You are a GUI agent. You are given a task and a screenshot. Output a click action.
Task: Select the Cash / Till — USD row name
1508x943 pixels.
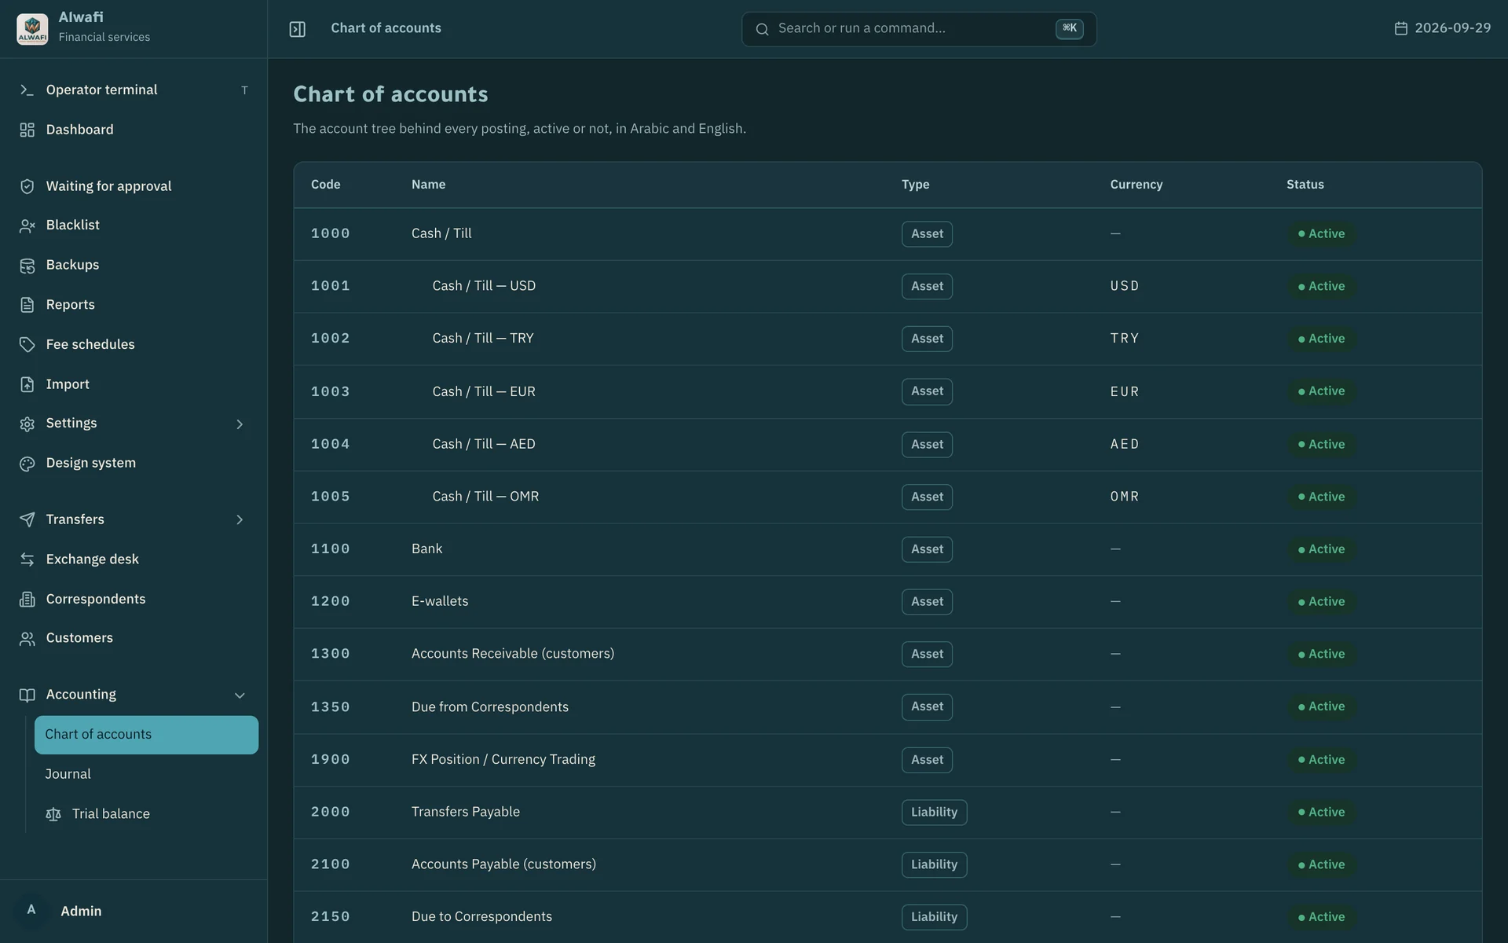point(484,286)
